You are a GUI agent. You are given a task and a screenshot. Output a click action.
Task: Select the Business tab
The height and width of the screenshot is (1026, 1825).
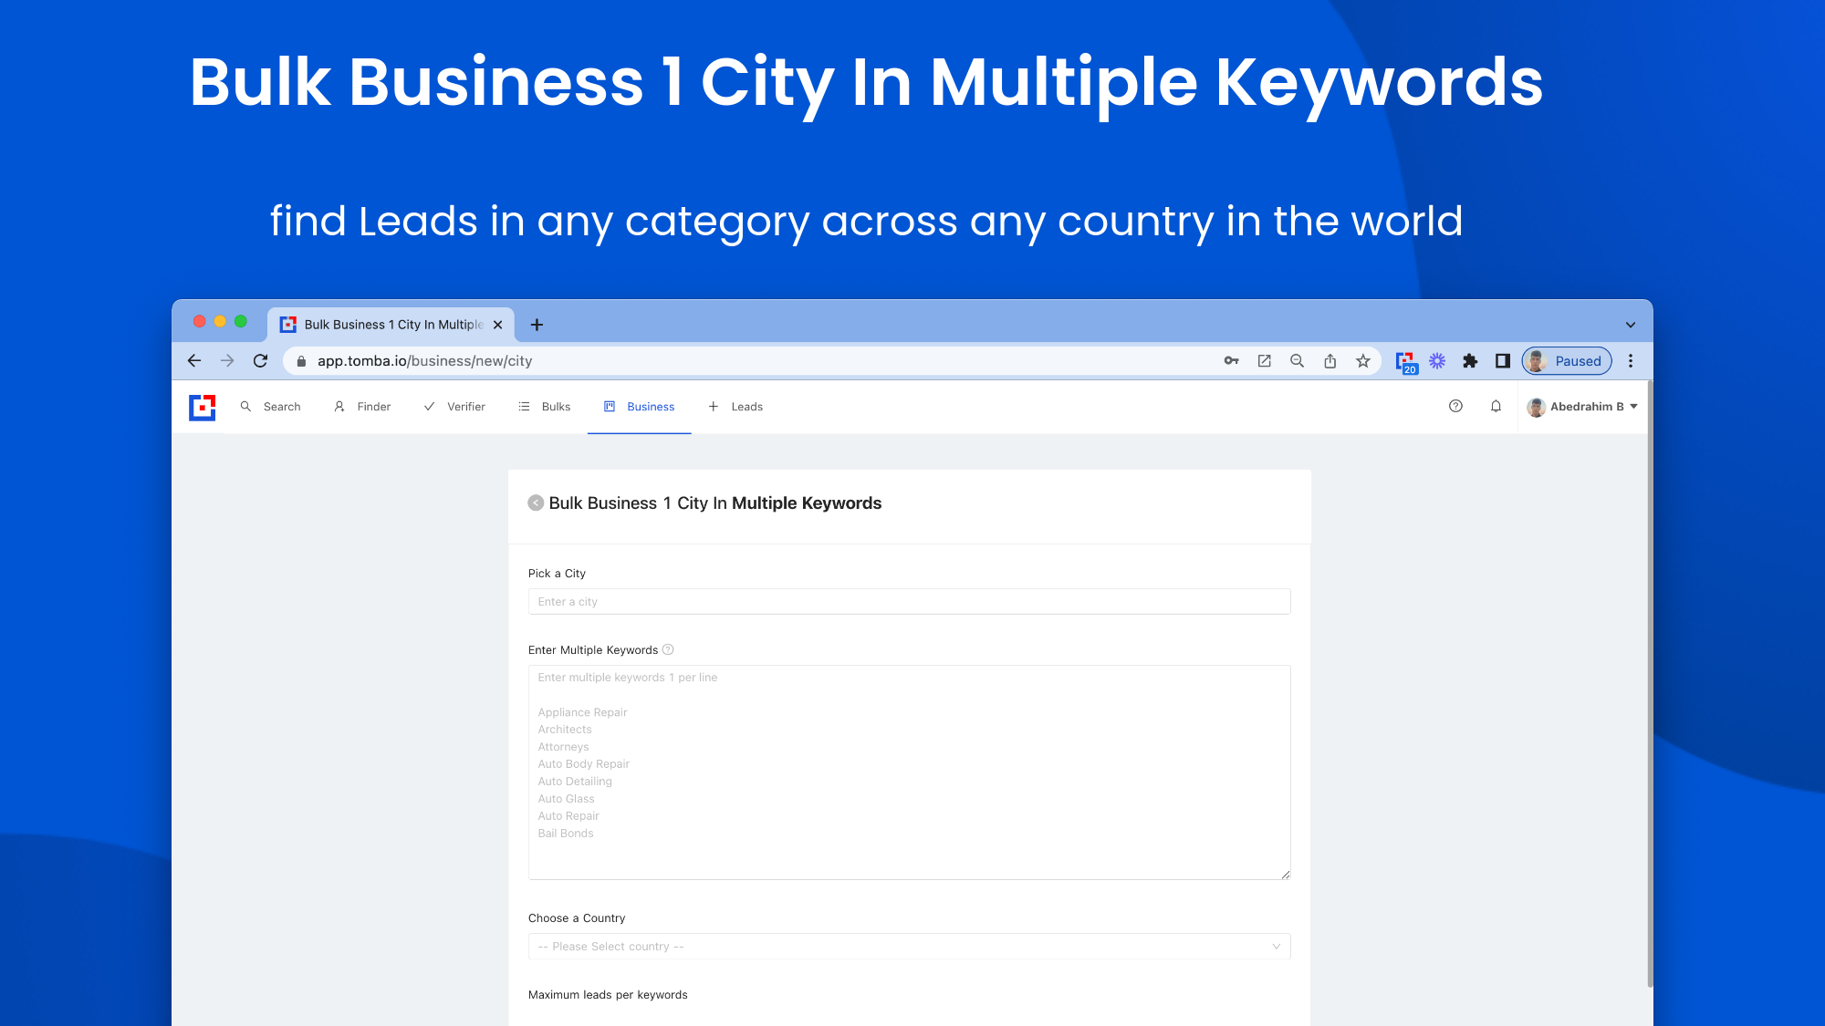(x=640, y=407)
